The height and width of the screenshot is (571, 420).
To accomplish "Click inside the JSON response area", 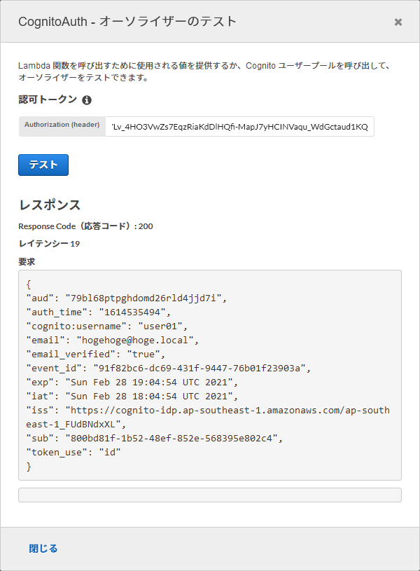I will tap(210, 371).
